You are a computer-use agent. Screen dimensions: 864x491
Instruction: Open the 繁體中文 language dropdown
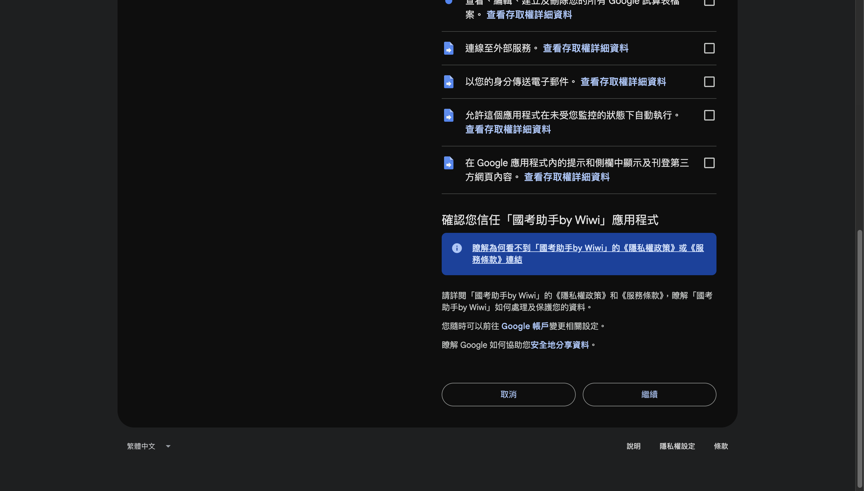click(x=149, y=446)
